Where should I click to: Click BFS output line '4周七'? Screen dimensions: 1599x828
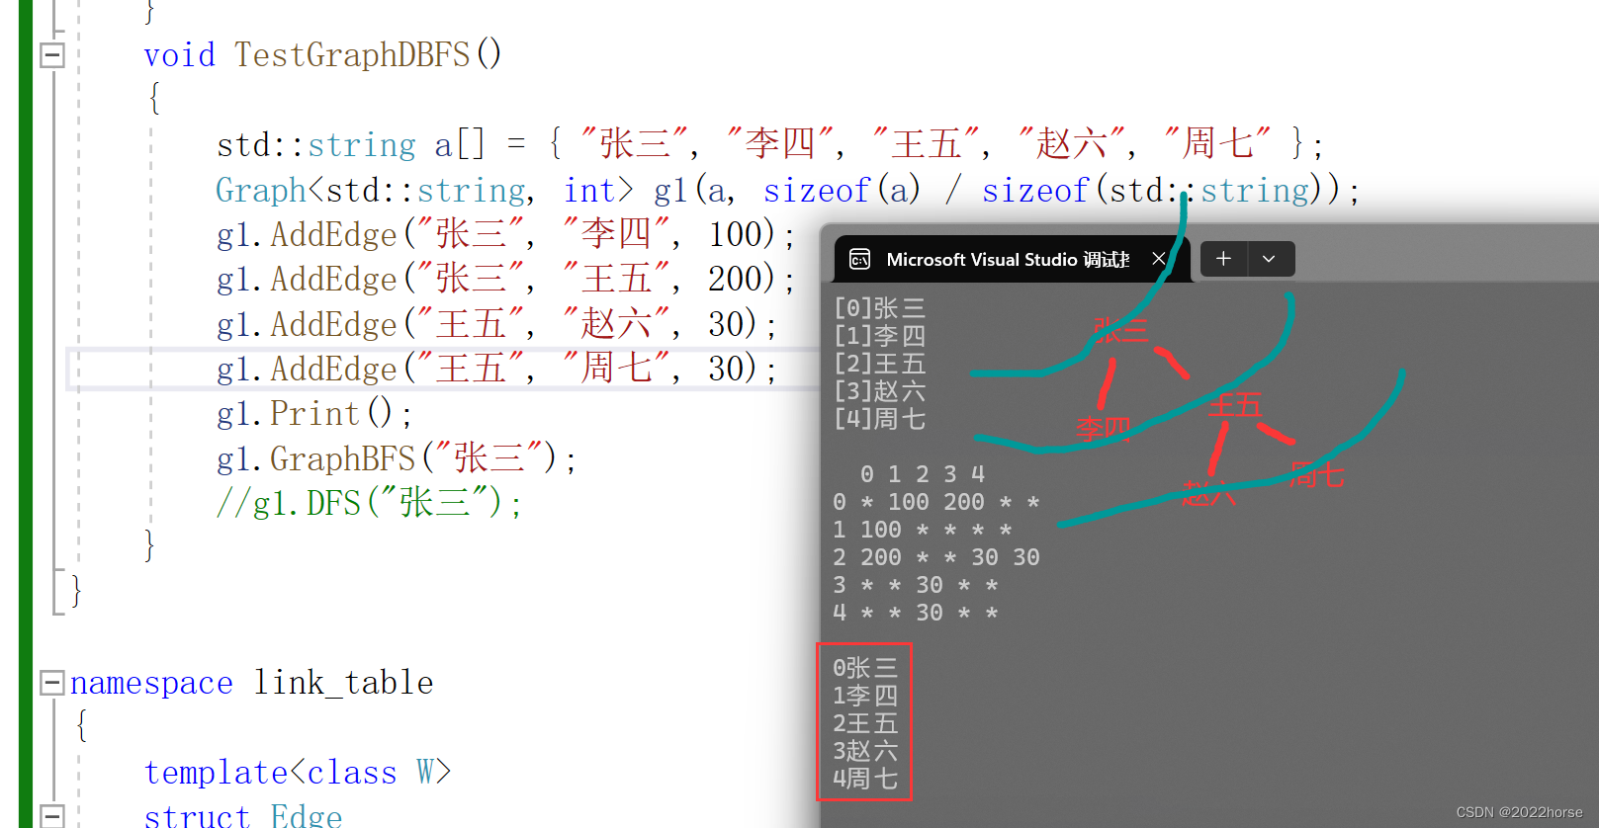[865, 780]
